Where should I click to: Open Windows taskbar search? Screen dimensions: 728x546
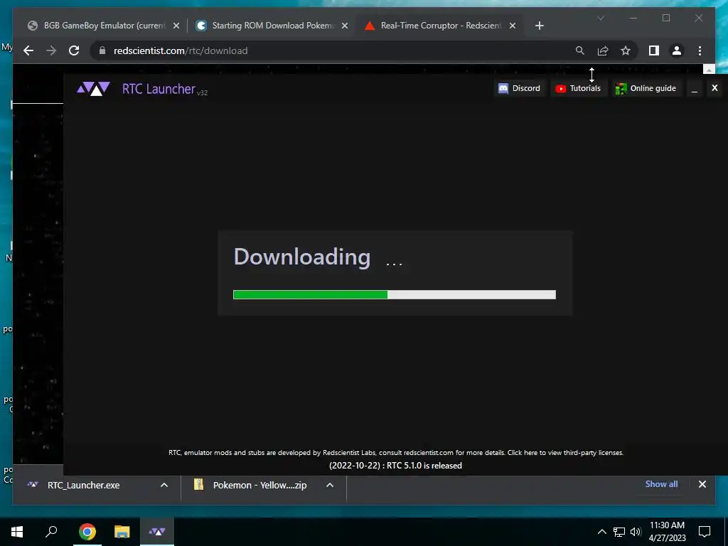click(51, 532)
